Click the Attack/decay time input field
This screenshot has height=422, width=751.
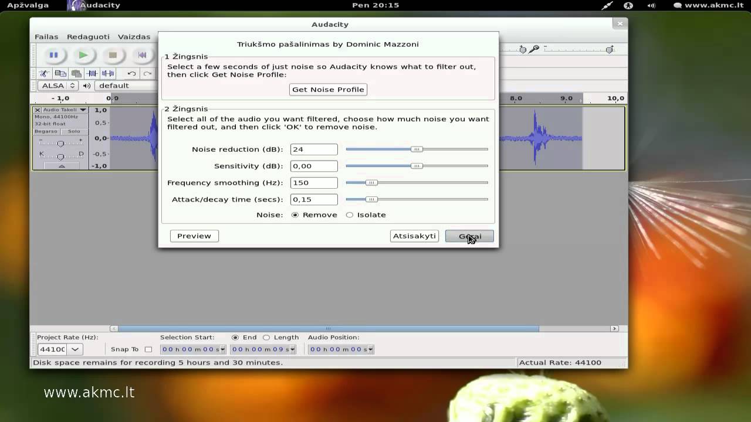point(314,199)
